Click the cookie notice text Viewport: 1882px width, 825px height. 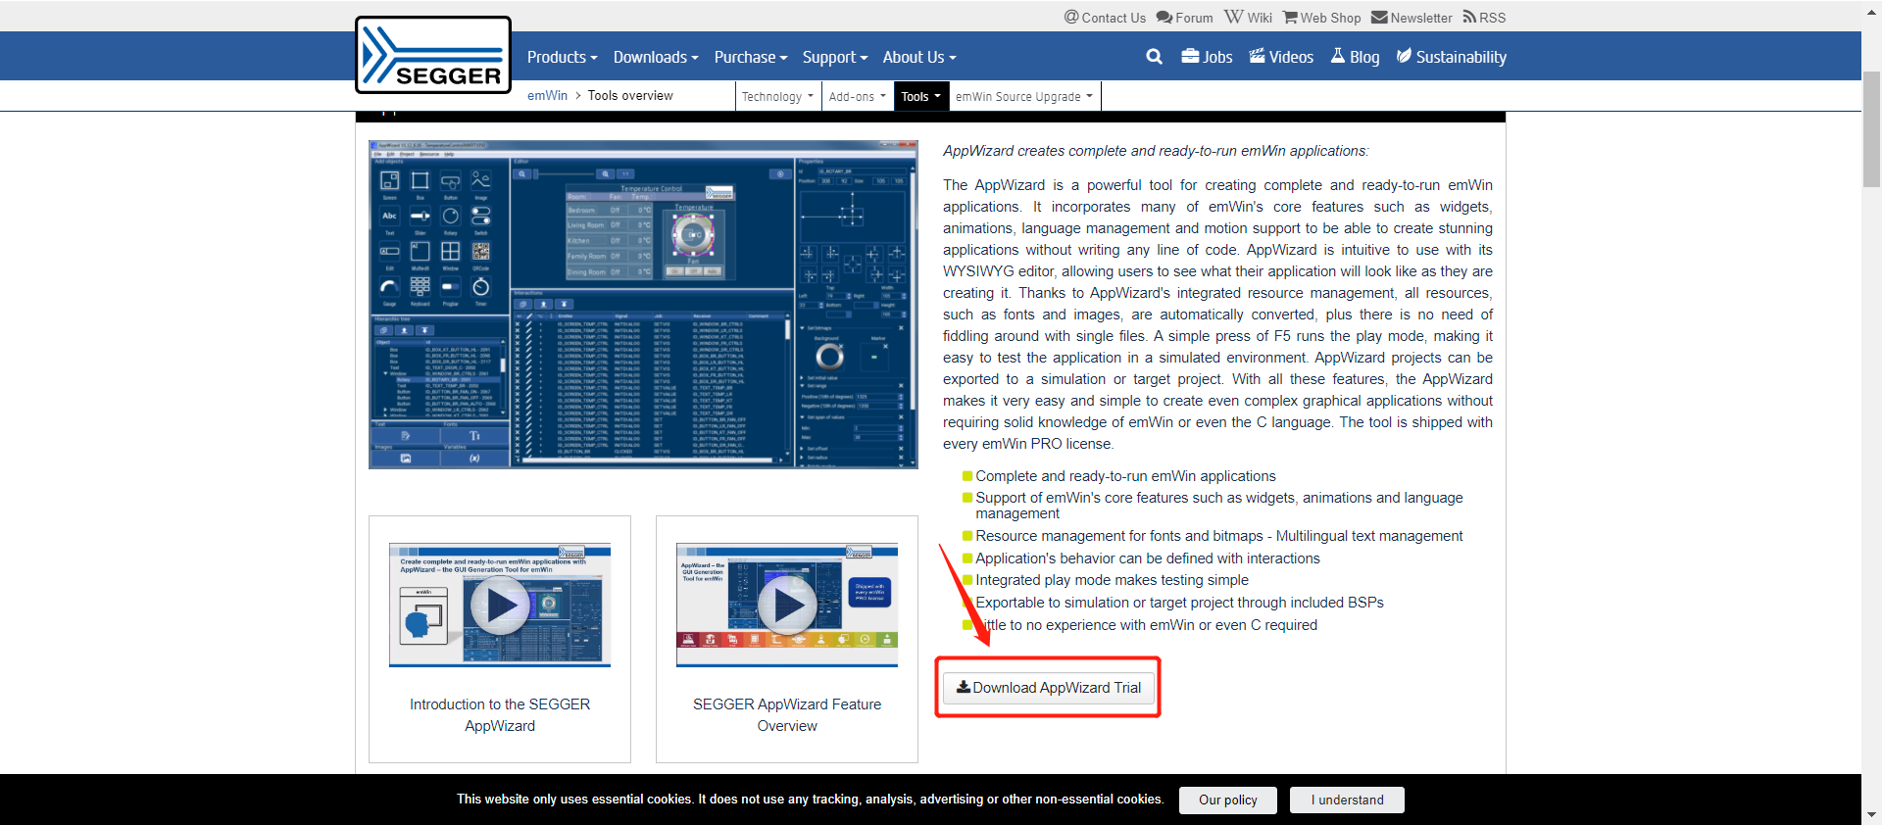click(810, 800)
